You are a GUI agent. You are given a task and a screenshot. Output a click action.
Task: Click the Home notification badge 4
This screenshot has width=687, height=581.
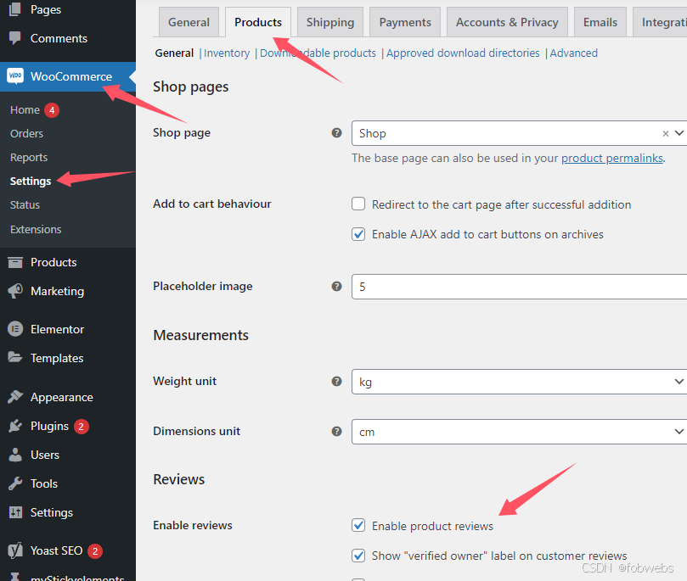tap(52, 109)
